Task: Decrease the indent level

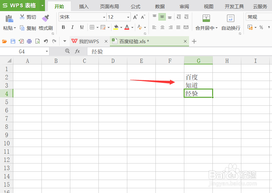Action: coord(179,17)
